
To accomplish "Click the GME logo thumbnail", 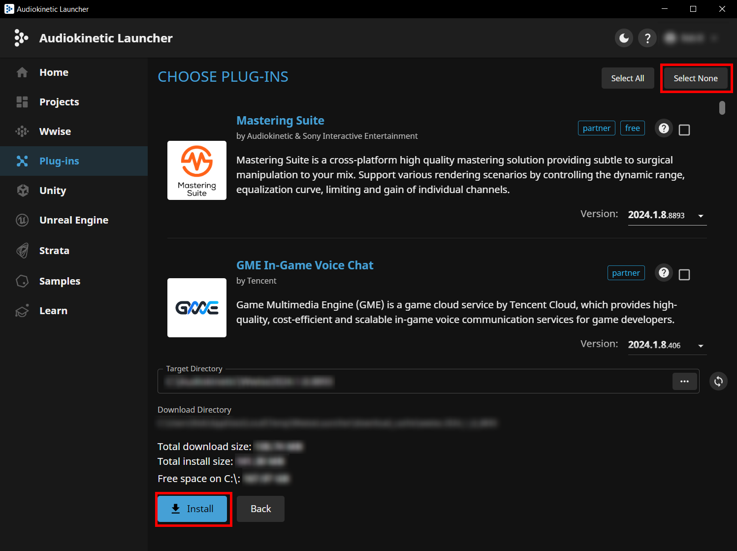I will point(197,308).
